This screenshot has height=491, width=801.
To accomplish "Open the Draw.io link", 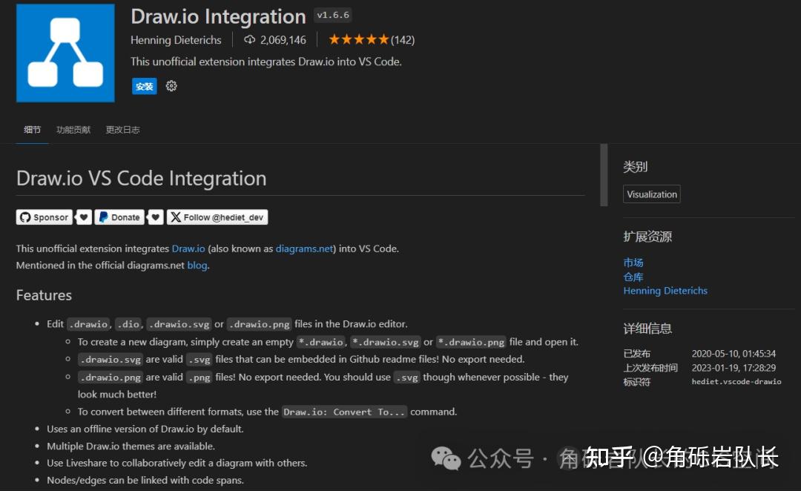I will click(188, 248).
